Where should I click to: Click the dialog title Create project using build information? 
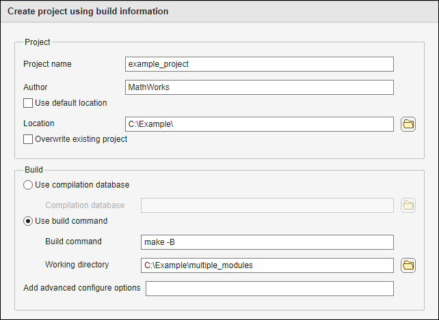point(88,12)
